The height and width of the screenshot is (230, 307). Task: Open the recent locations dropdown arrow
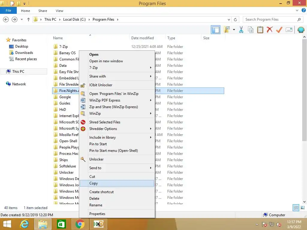(22, 19)
